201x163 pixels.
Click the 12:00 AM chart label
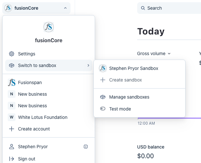[146, 123]
